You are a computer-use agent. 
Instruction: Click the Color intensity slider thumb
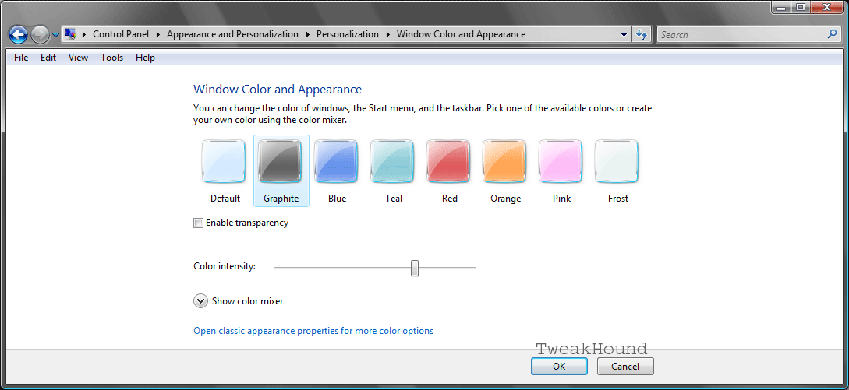(x=415, y=268)
